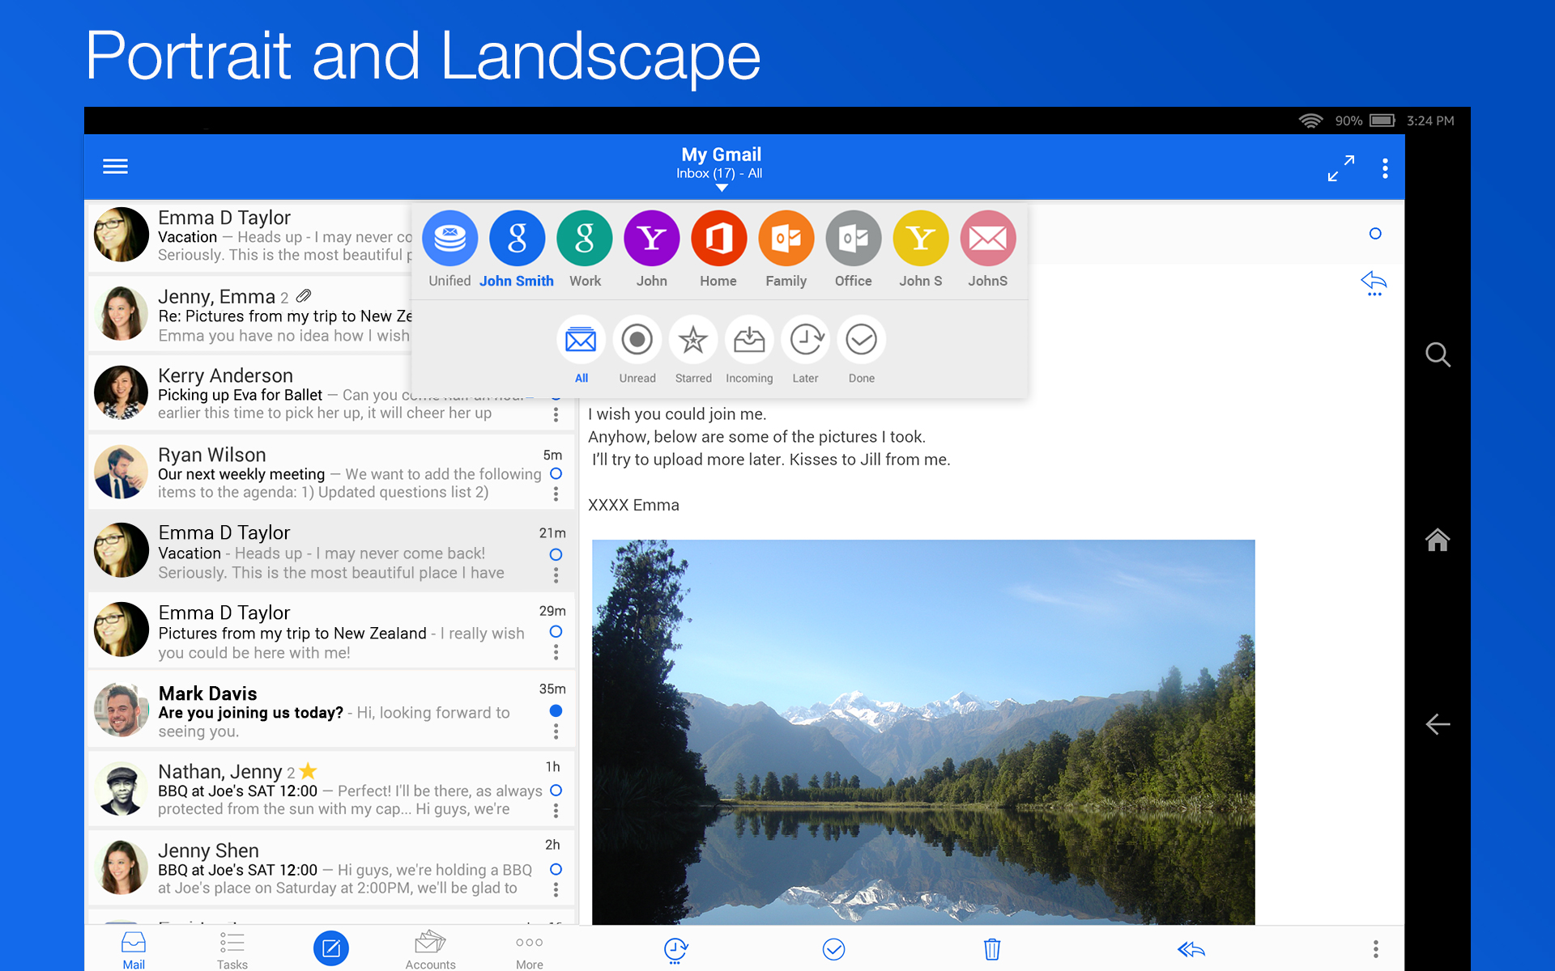Click the snooze clock icon in bottom toolbar
The width and height of the screenshot is (1555, 971).
point(675,949)
